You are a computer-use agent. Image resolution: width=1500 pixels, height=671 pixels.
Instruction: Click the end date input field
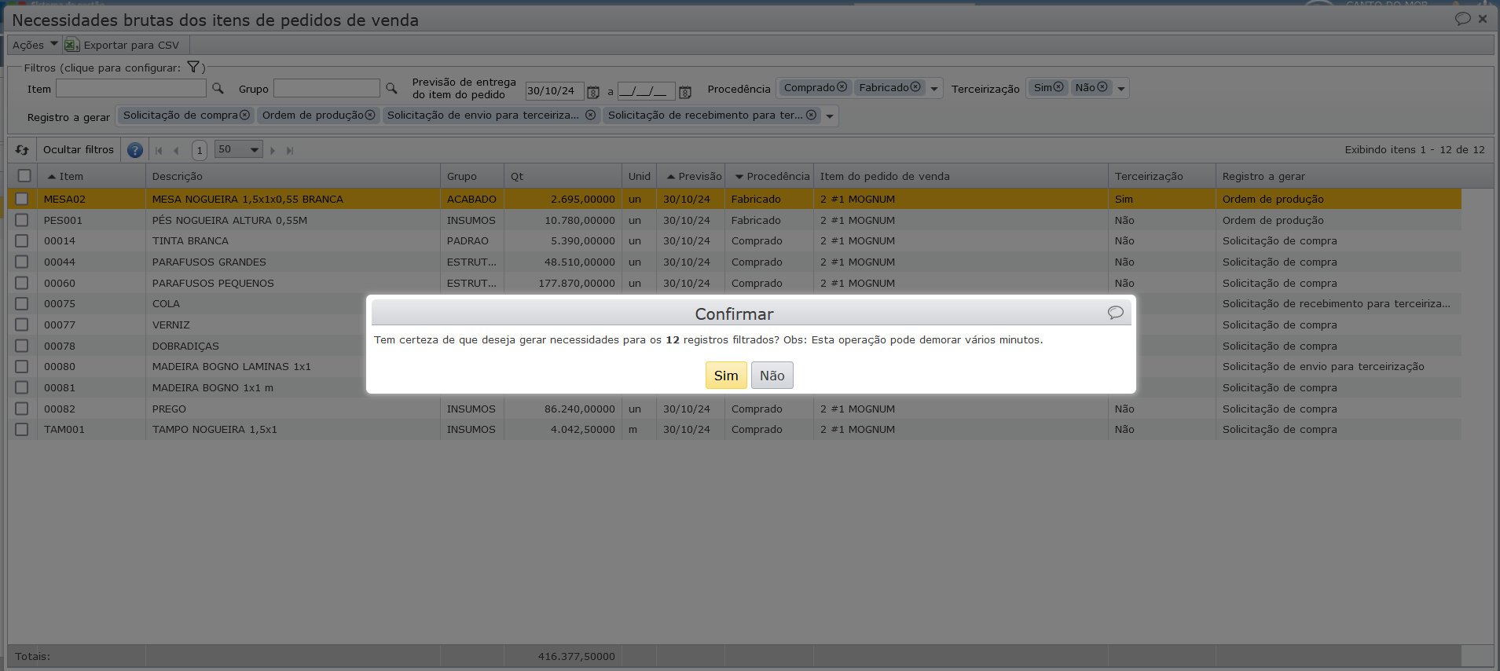click(646, 91)
